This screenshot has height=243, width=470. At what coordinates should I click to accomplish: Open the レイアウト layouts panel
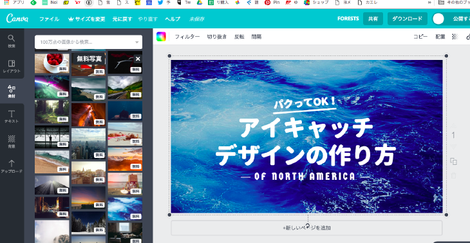12,66
